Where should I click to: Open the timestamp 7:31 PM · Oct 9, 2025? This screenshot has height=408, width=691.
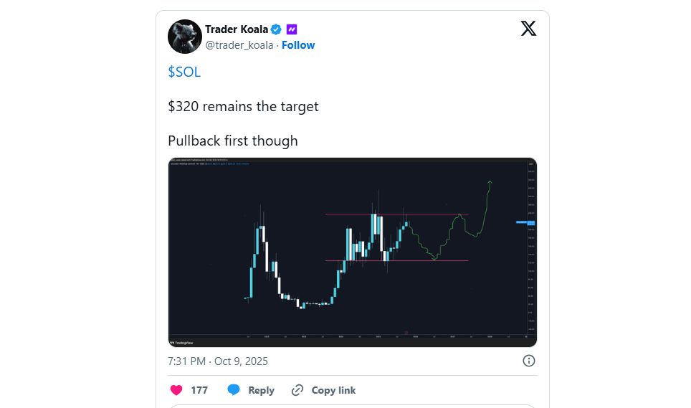218,361
